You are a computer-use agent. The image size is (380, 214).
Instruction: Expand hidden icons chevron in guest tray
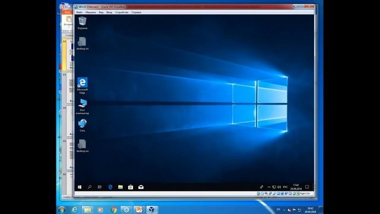[269, 187]
